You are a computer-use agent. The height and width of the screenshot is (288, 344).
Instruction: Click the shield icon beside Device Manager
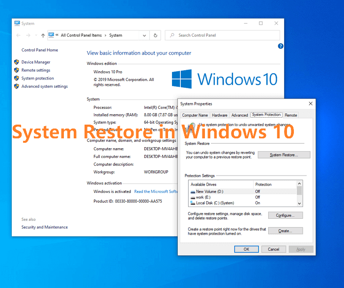point(16,62)
